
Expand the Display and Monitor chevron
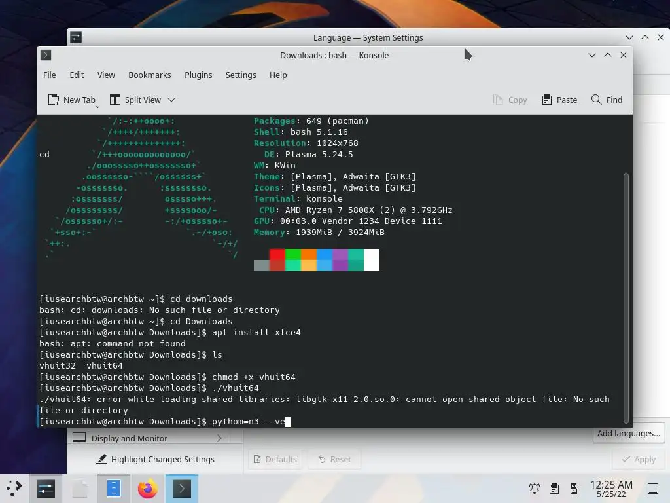coord(219,438)
